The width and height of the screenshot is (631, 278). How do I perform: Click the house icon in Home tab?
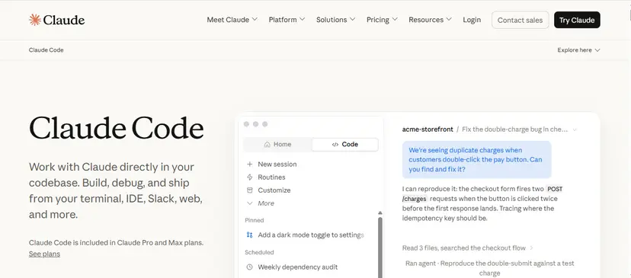tap(267, 145)
